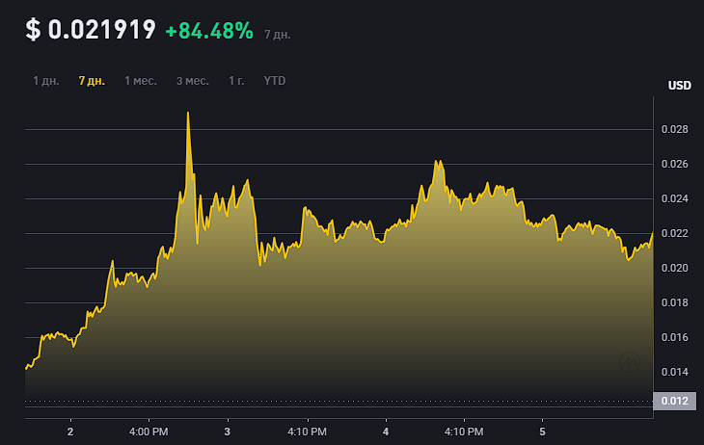Select the YTD range tab
This screenshot has width=704, height=445.
pos(274,81)
